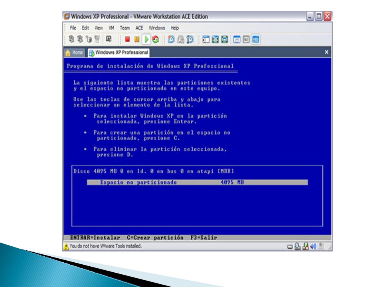Switch to the Home tab

[75, 53]
